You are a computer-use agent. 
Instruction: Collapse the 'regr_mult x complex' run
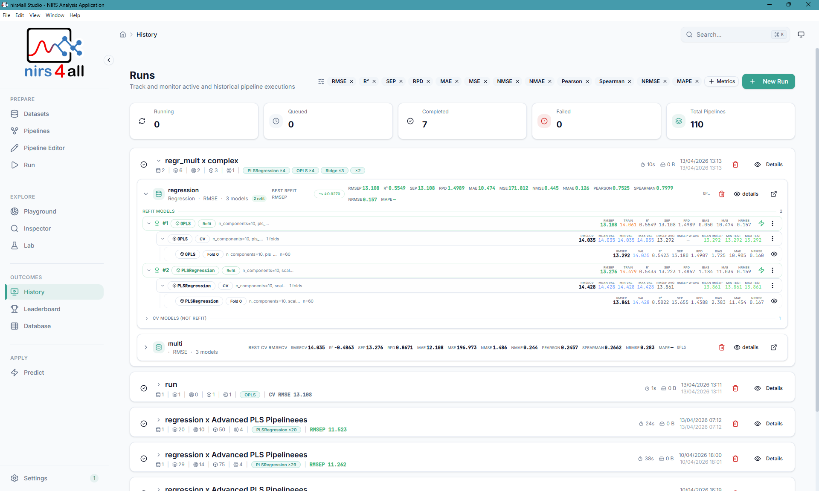coord(159,161)
